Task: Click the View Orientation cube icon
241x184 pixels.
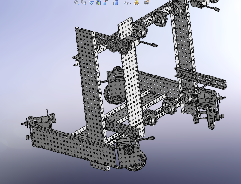Action: 106,3
